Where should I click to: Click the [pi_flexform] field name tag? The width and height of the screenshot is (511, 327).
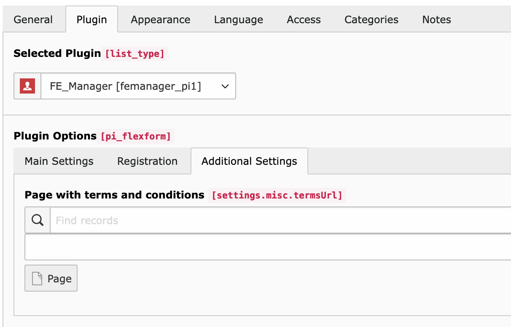[135, 137]
